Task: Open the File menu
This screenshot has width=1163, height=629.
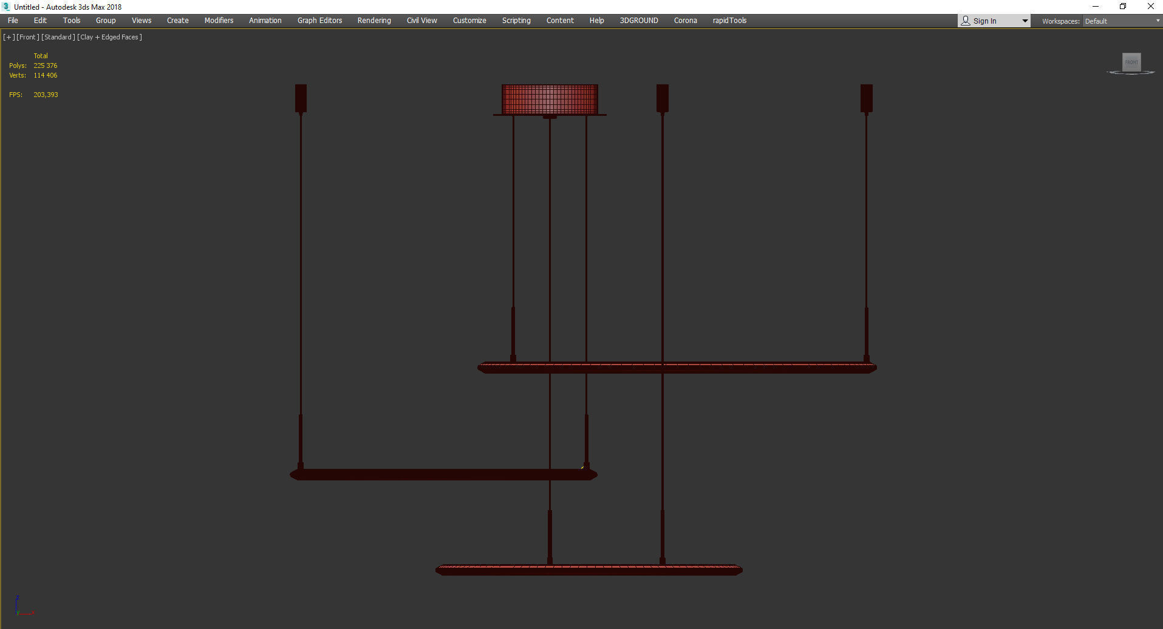Action: [13, 21]
